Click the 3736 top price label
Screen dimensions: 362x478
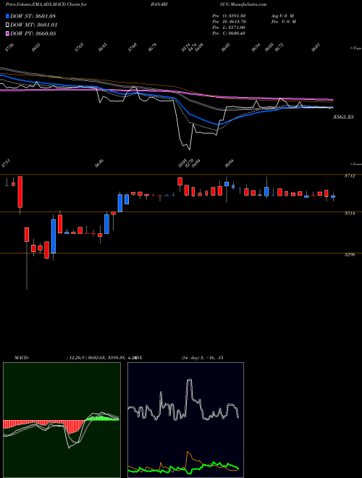[x=9, y=47]
